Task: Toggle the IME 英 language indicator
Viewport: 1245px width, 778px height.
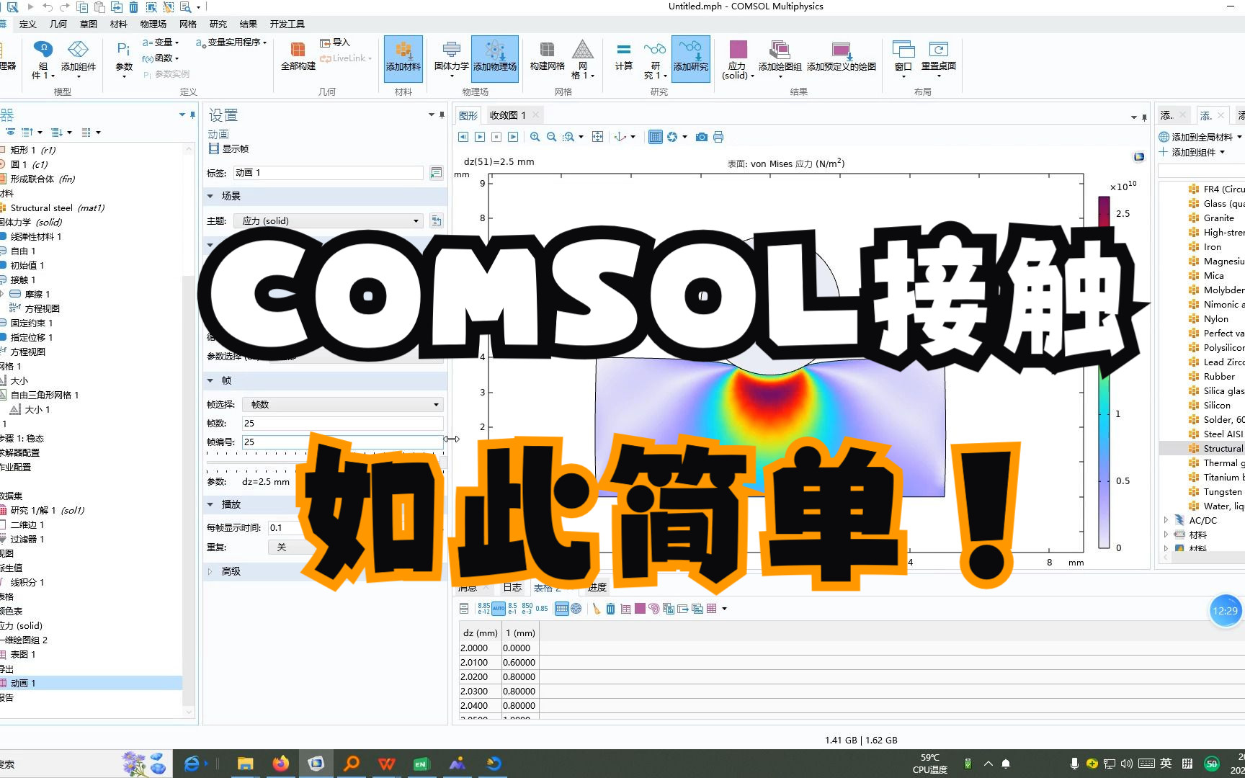Action: coord(1166,764)
